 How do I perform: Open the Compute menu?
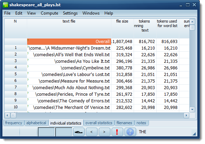(x=49, y=13)
